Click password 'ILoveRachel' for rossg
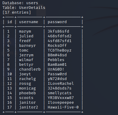118x115 pixels. 61,84
